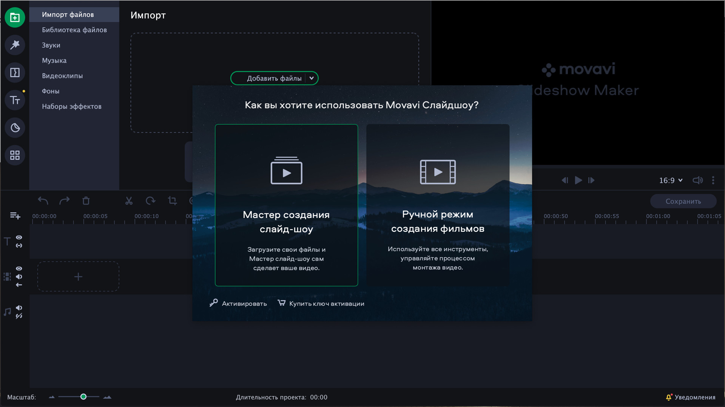Select the Музыка menu item

[x=54, y=61]
